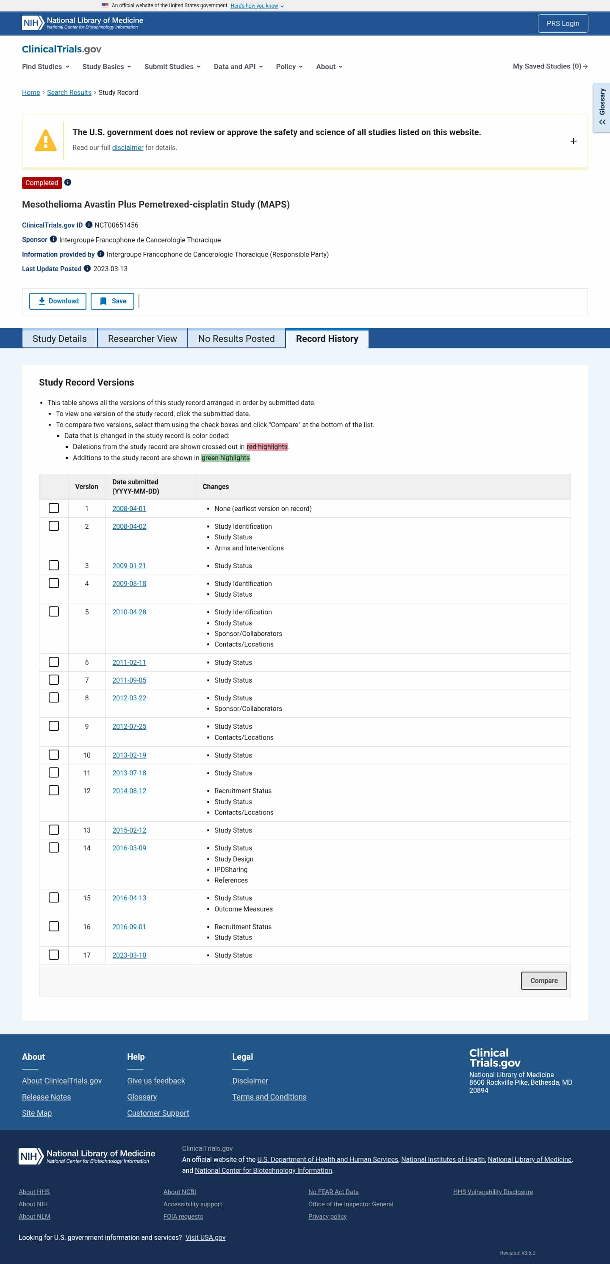610x1264 pixels.
Task: Click the info icon beside Information provided by
Action: 100,254
